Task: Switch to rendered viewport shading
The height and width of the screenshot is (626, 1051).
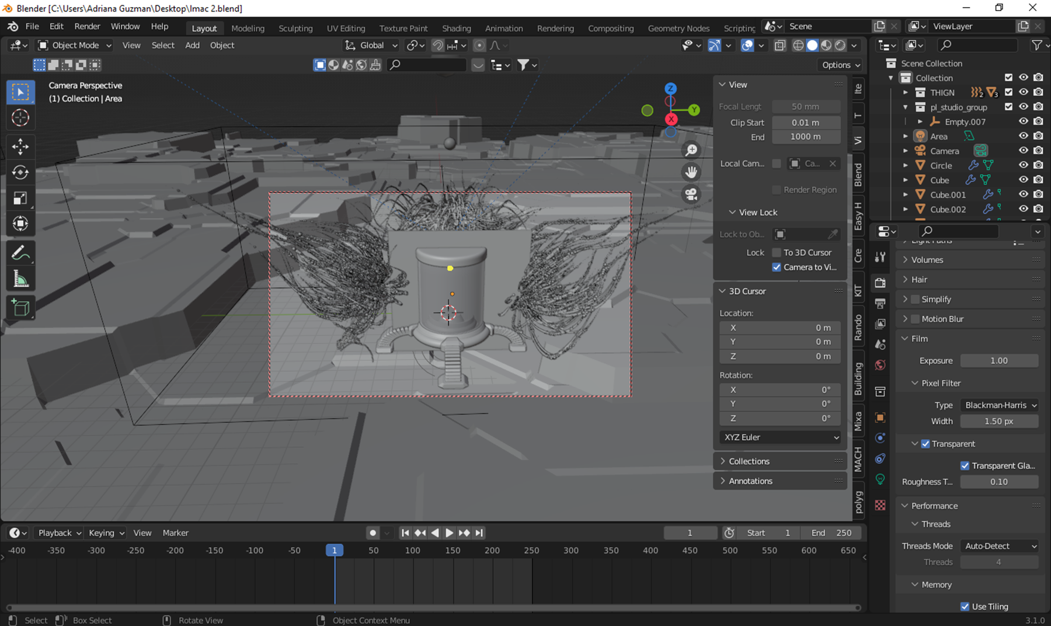Action: (840, 46)
